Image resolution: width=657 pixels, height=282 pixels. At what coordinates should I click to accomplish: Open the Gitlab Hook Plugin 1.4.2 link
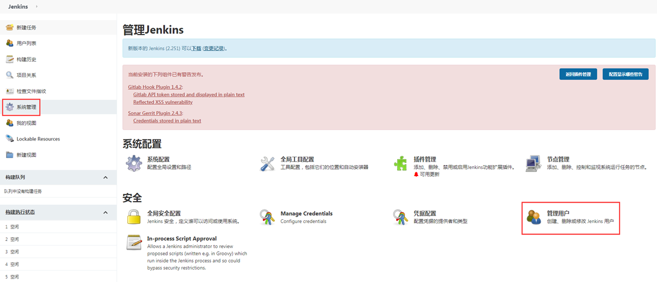coord(155,86)
